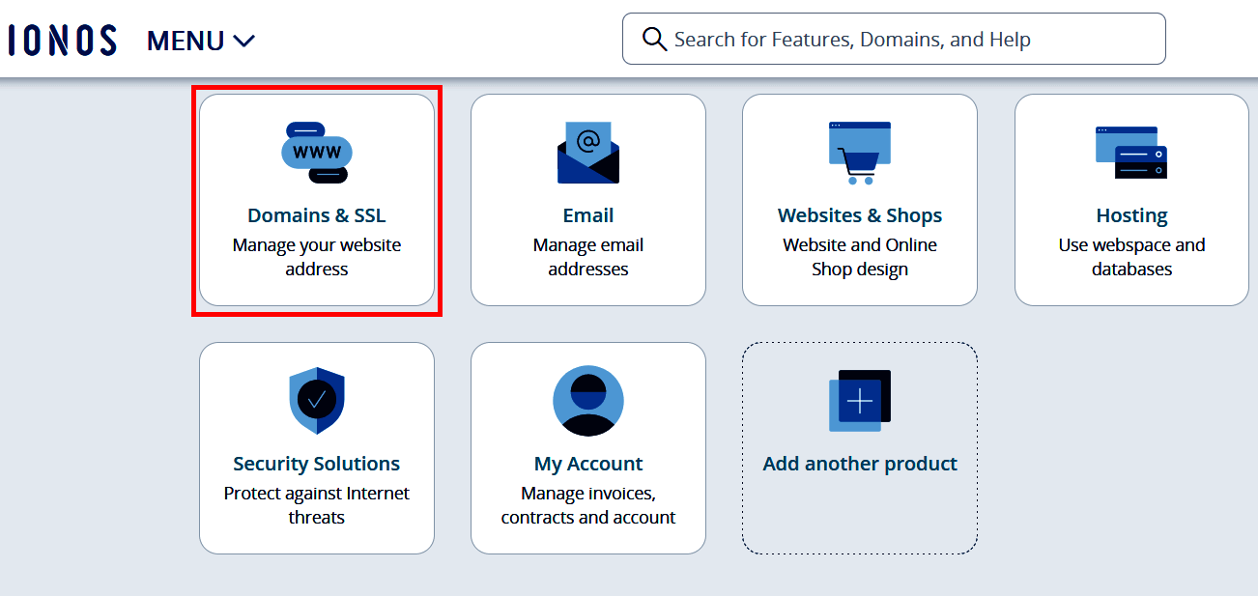This screenshot has width=1258, height=596.
Task: Open the Websites & Shops title link
Action: 860,215
